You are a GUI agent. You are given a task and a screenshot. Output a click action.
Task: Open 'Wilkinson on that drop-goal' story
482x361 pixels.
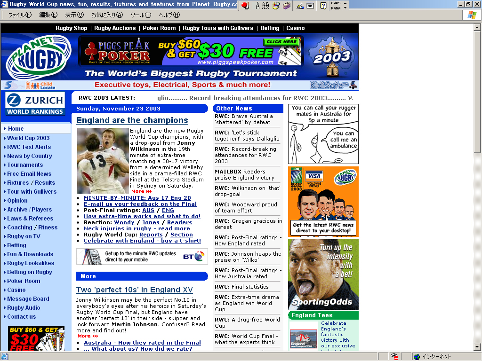pyautogui.click(x=248, y=191)
